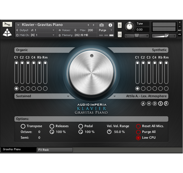This screenshot has width=183, height=173.
Task: Click the output volume slider
Action: [164, 36]
